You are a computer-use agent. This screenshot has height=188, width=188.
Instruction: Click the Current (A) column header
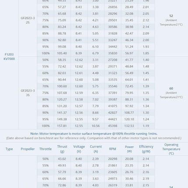(96, 149)
